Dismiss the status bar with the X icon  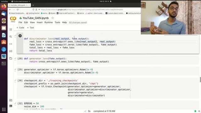click(x=199, y=111)
